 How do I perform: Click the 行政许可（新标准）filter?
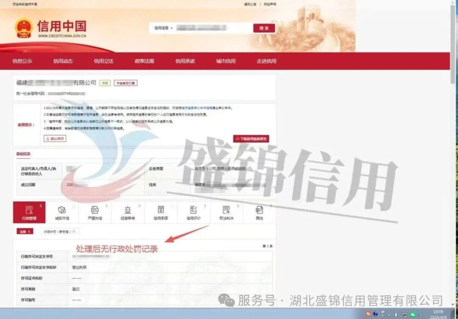point(60,231)
